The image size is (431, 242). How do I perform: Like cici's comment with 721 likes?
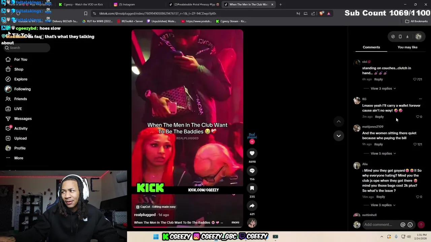point(415,79)
